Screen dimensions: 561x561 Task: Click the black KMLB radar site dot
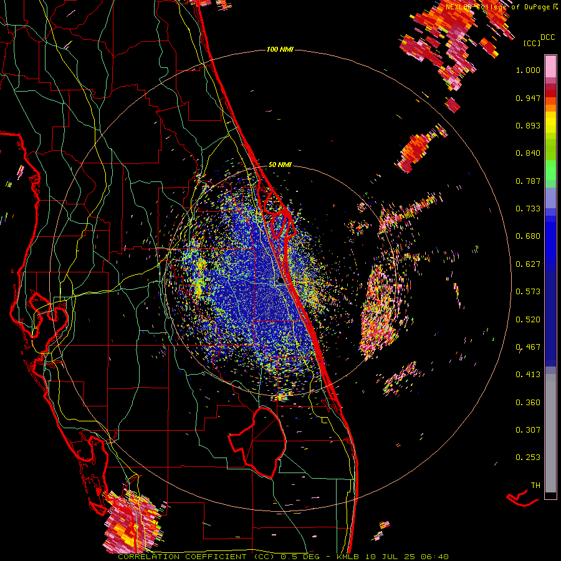pyautogui.click(x=280, y=281)
